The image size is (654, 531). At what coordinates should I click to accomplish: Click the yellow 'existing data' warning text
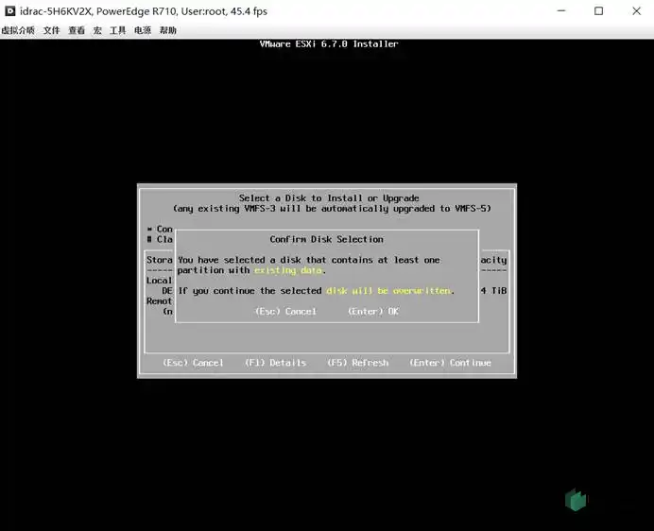pos(288,270)
